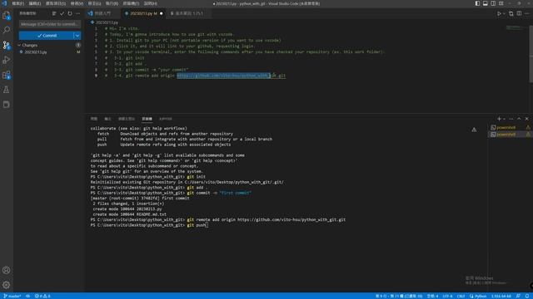
Task: Open the Manage gear settings
Action: coord(7,285)
